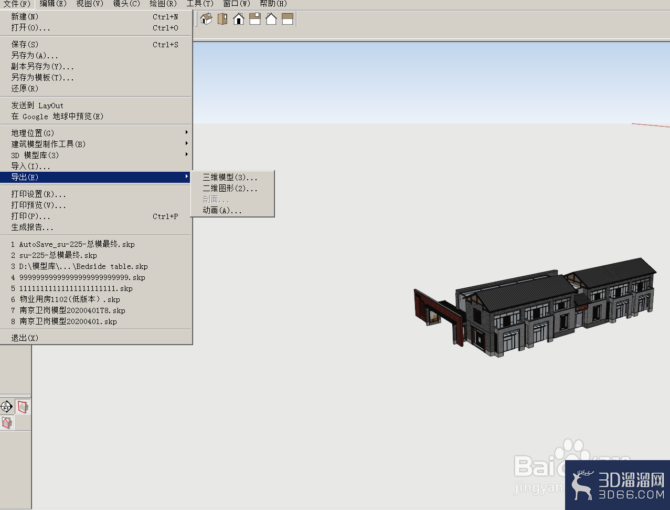The height and width of the screenshot is (510, 670).
Task: Open recent file Bedside table.skp
Action: [x=97, y=266]
